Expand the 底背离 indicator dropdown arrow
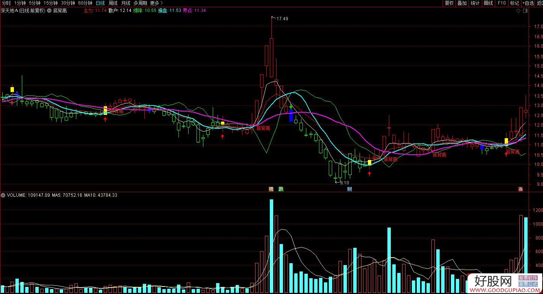 coord(49,11)
